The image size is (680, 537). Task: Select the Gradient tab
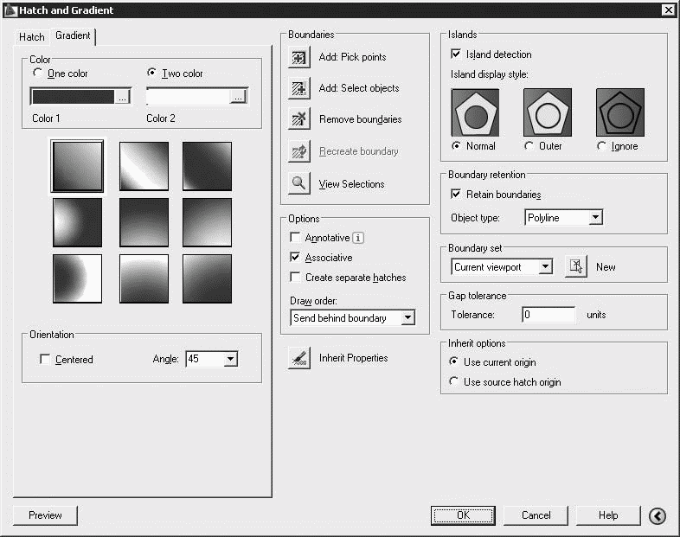[73, 36]
